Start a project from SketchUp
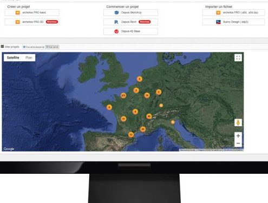 point(130,12)
